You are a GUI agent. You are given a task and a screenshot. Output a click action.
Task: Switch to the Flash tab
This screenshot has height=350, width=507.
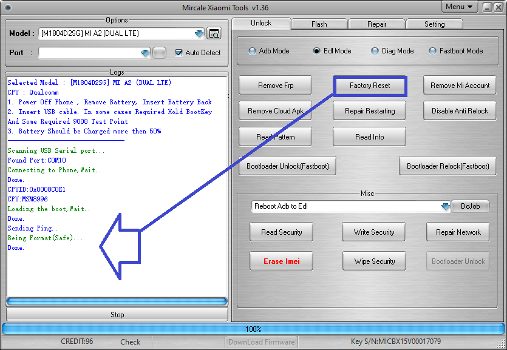(x=319, y=24)
